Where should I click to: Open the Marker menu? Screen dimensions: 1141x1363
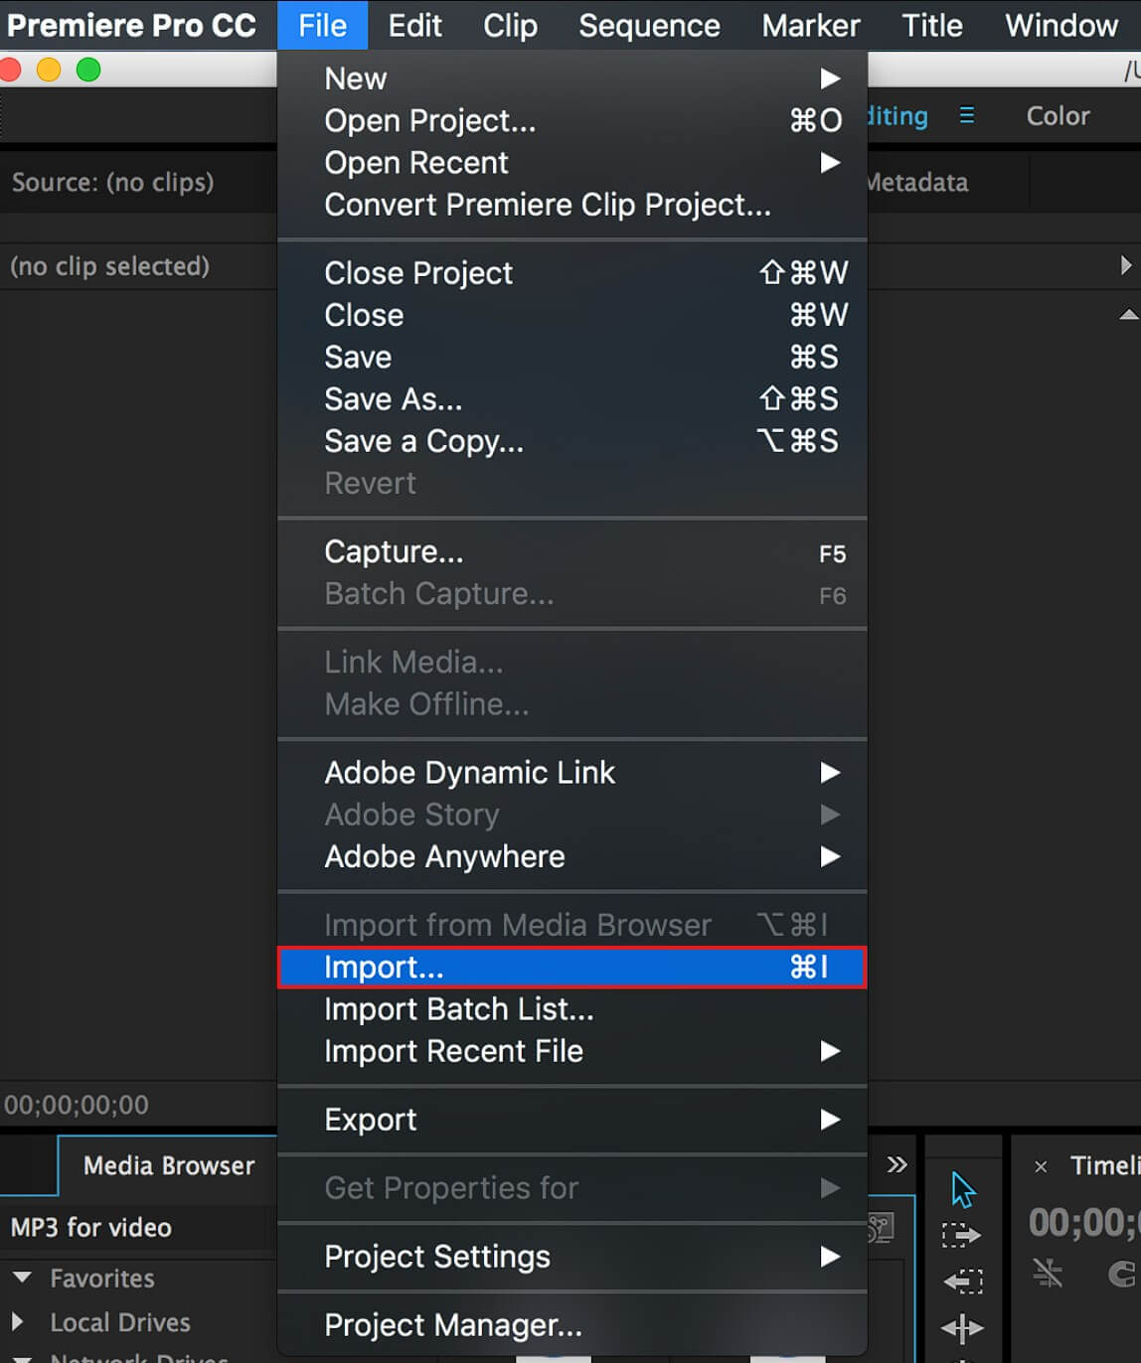click(x=811, y=25)
